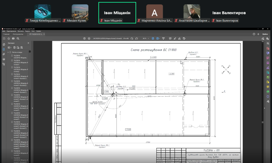Select Іван Валентиров participant tile
Screen dimensions: 272x163
(229, 13)
